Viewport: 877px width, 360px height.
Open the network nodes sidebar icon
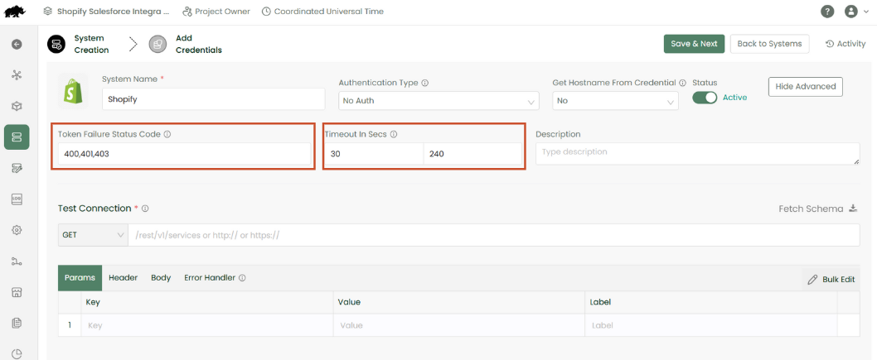point(17,74)
